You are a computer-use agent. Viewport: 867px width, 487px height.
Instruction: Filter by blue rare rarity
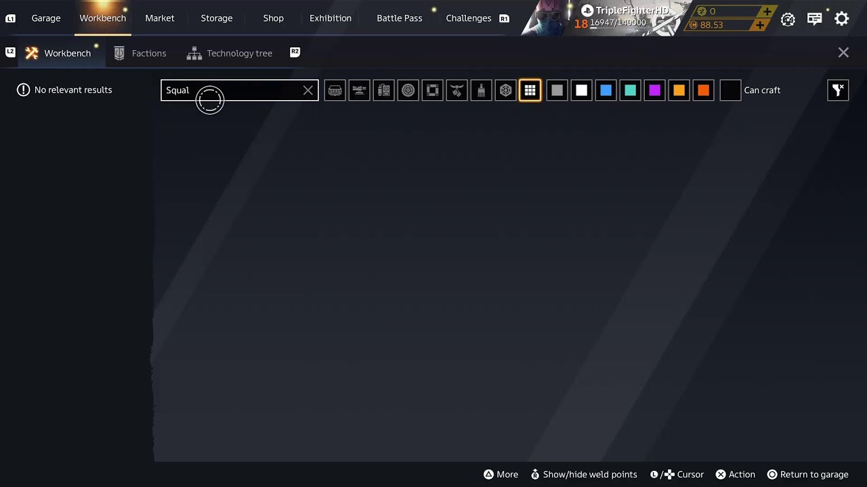point(606,90)
